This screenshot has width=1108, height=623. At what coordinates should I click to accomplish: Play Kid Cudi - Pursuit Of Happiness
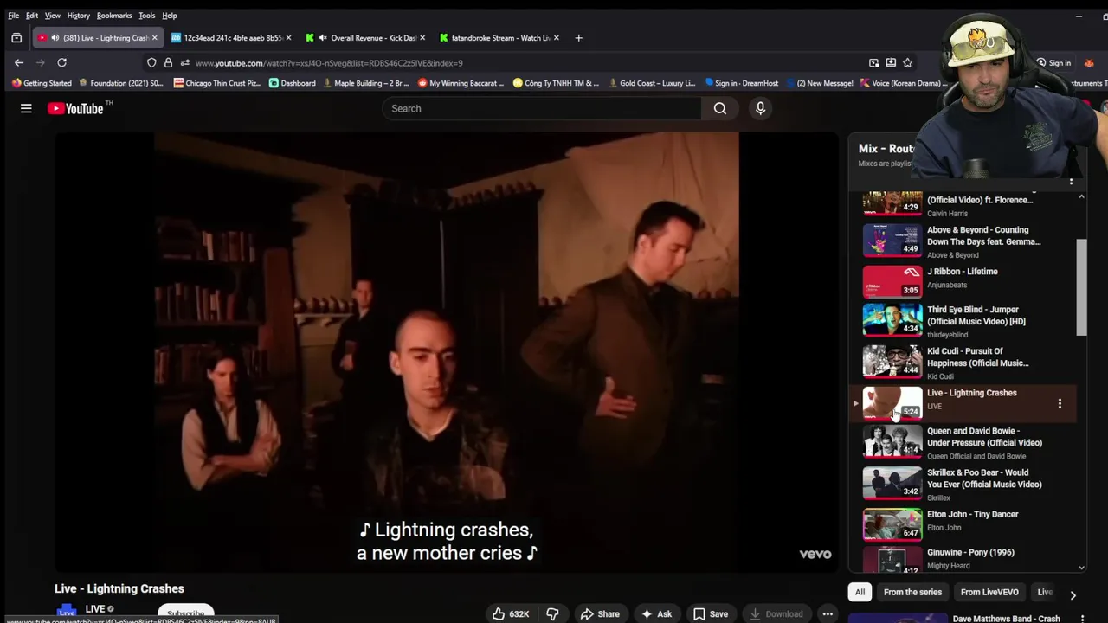coord(892,362)
